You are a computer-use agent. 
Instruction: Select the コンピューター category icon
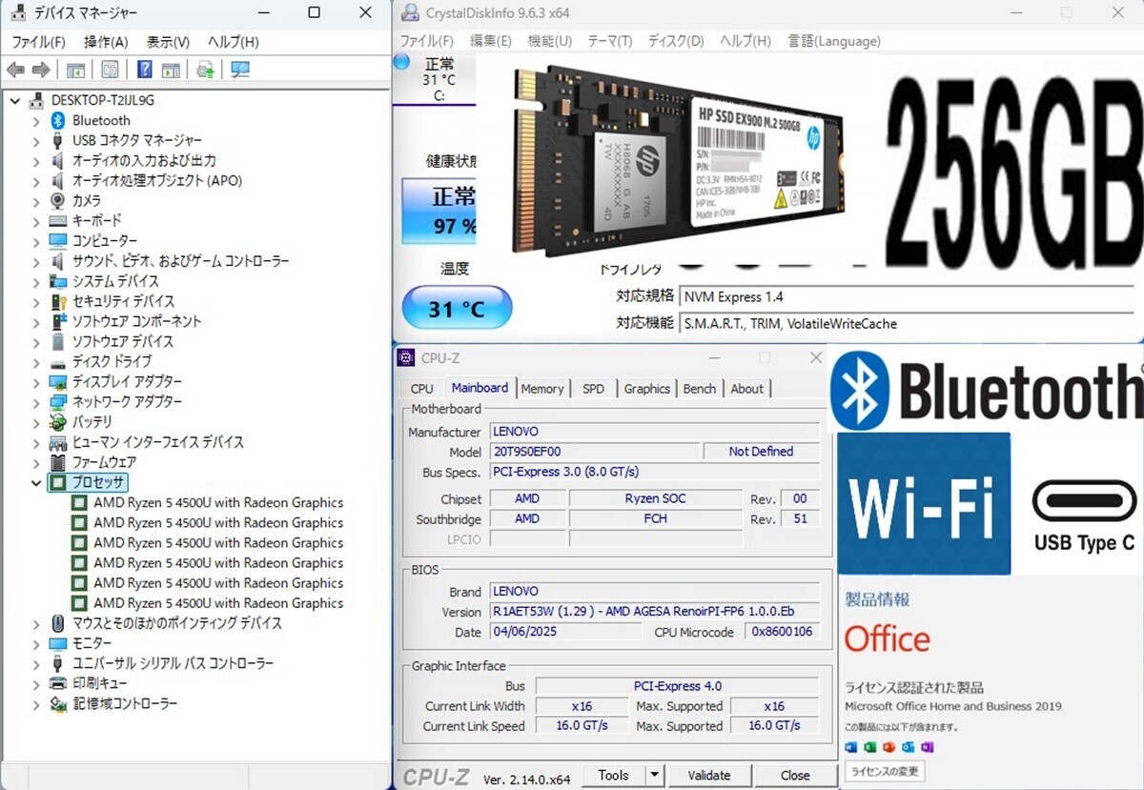[57, 241]
